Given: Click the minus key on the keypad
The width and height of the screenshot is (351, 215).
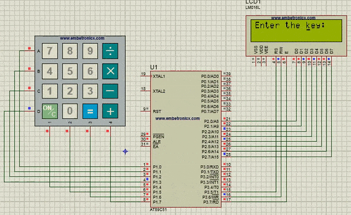Looking at the screenshot, I should [x=110, y=91].
